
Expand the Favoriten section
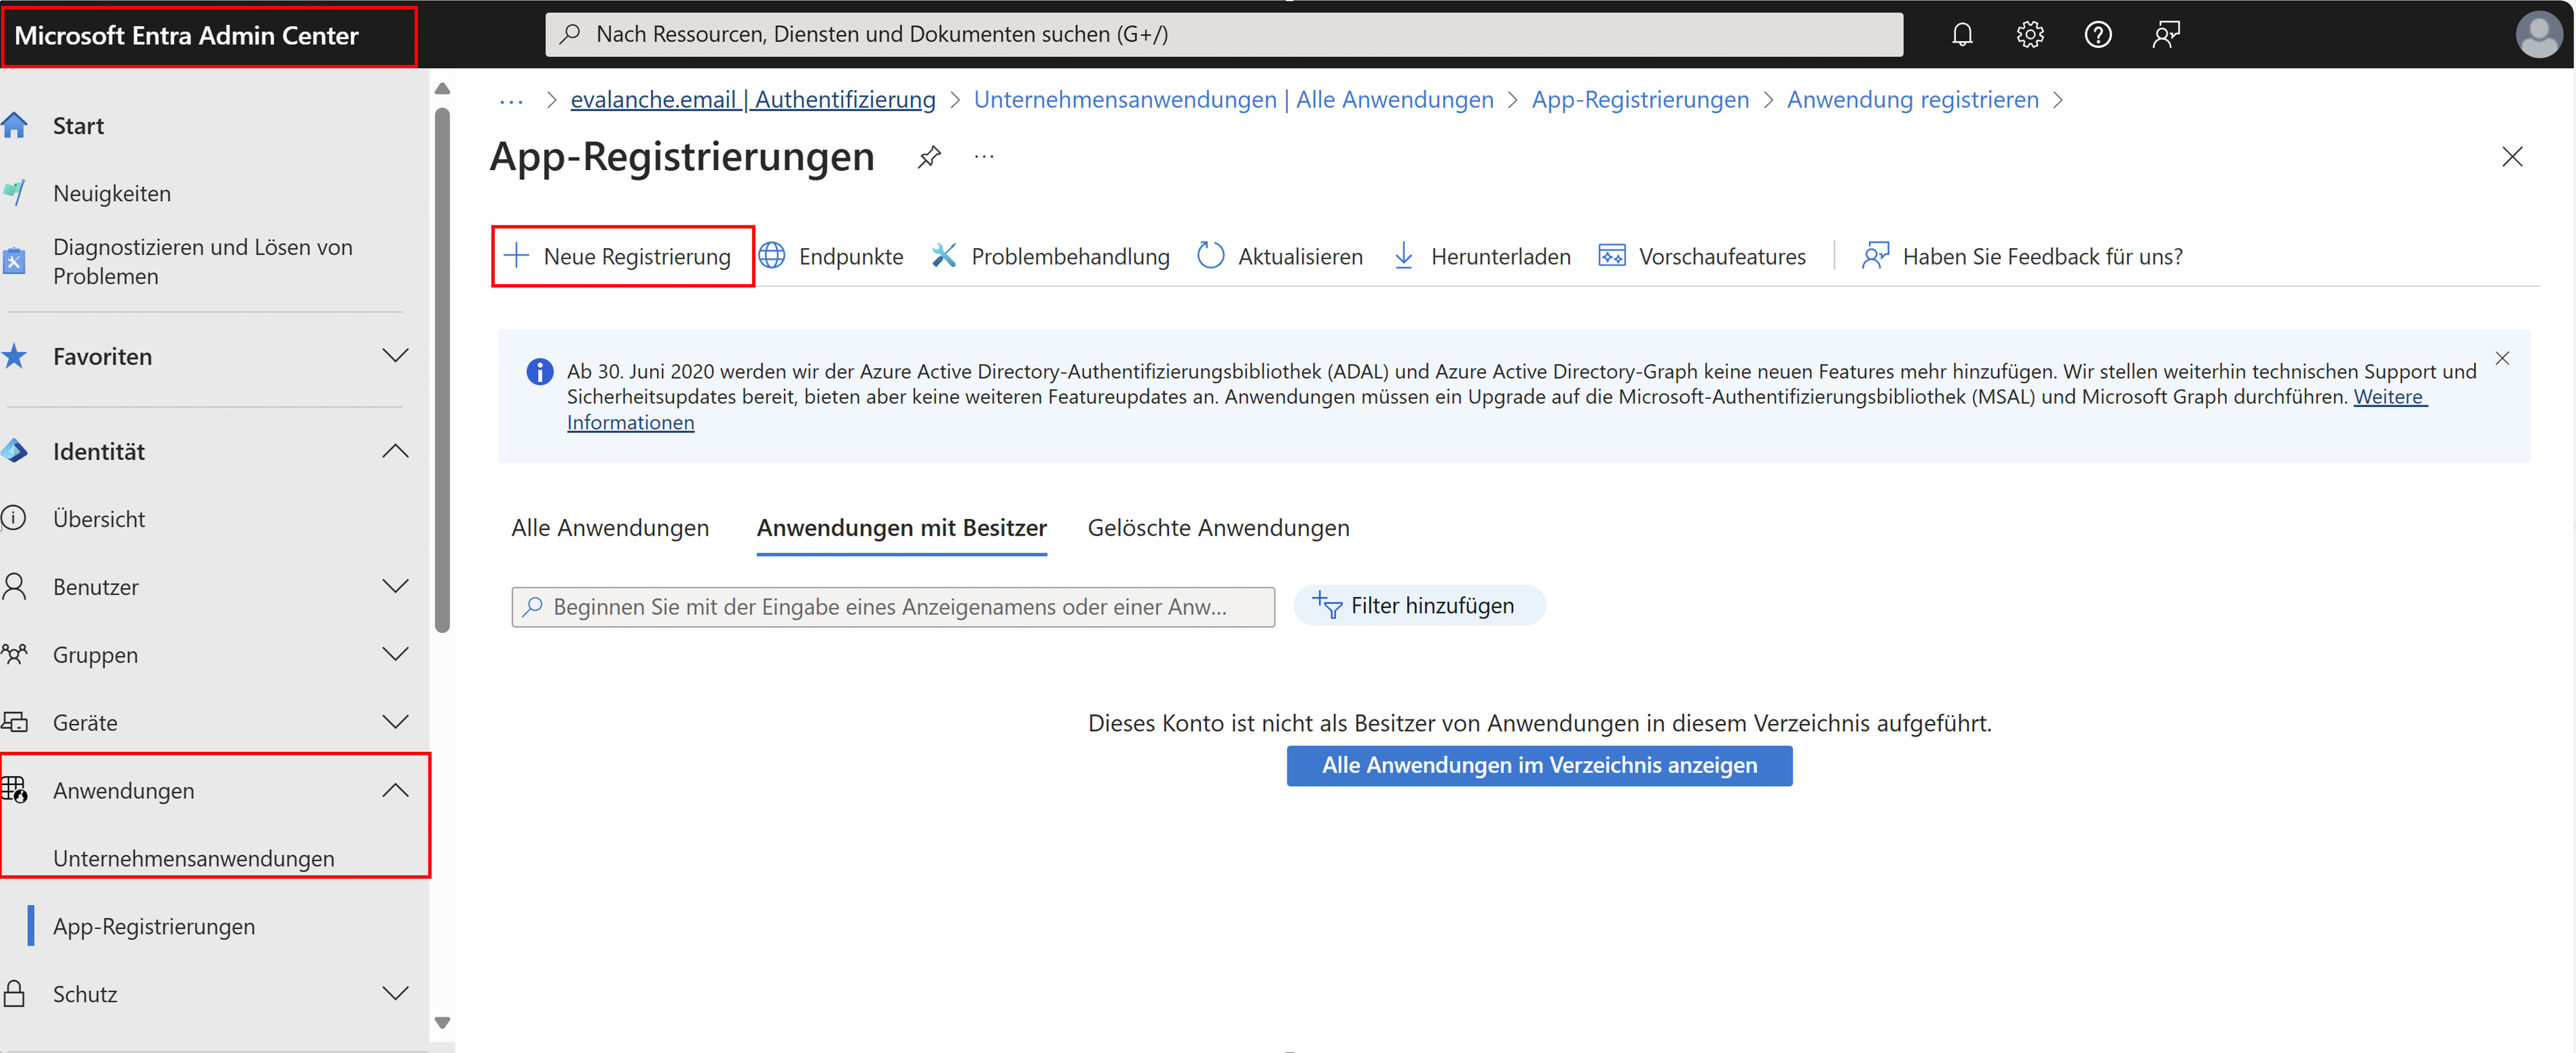(x=395, y=356)
